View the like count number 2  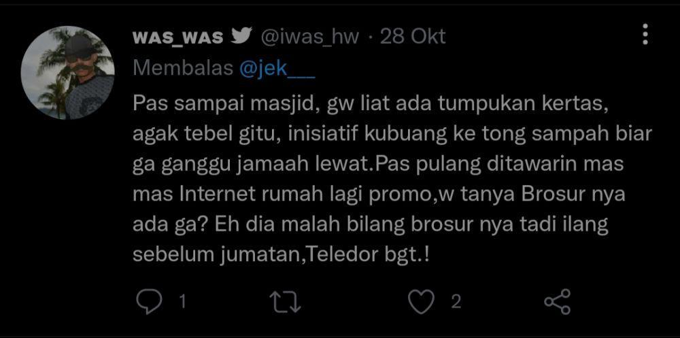click(x=456, y=301)
